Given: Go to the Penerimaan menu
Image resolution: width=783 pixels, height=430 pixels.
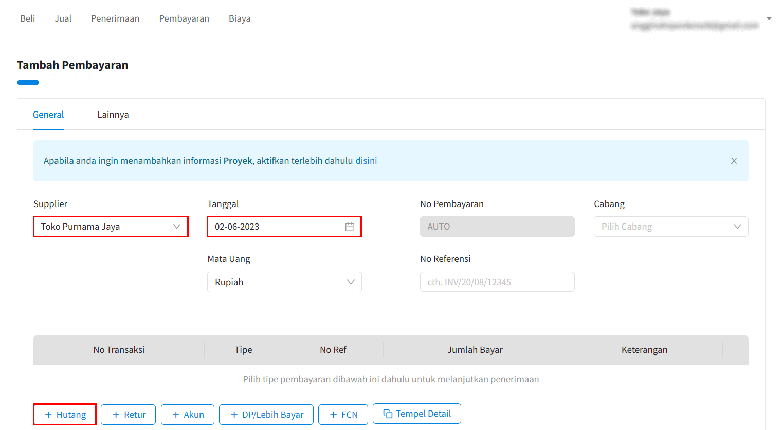Looking at the screenshot, I should 115,18.
